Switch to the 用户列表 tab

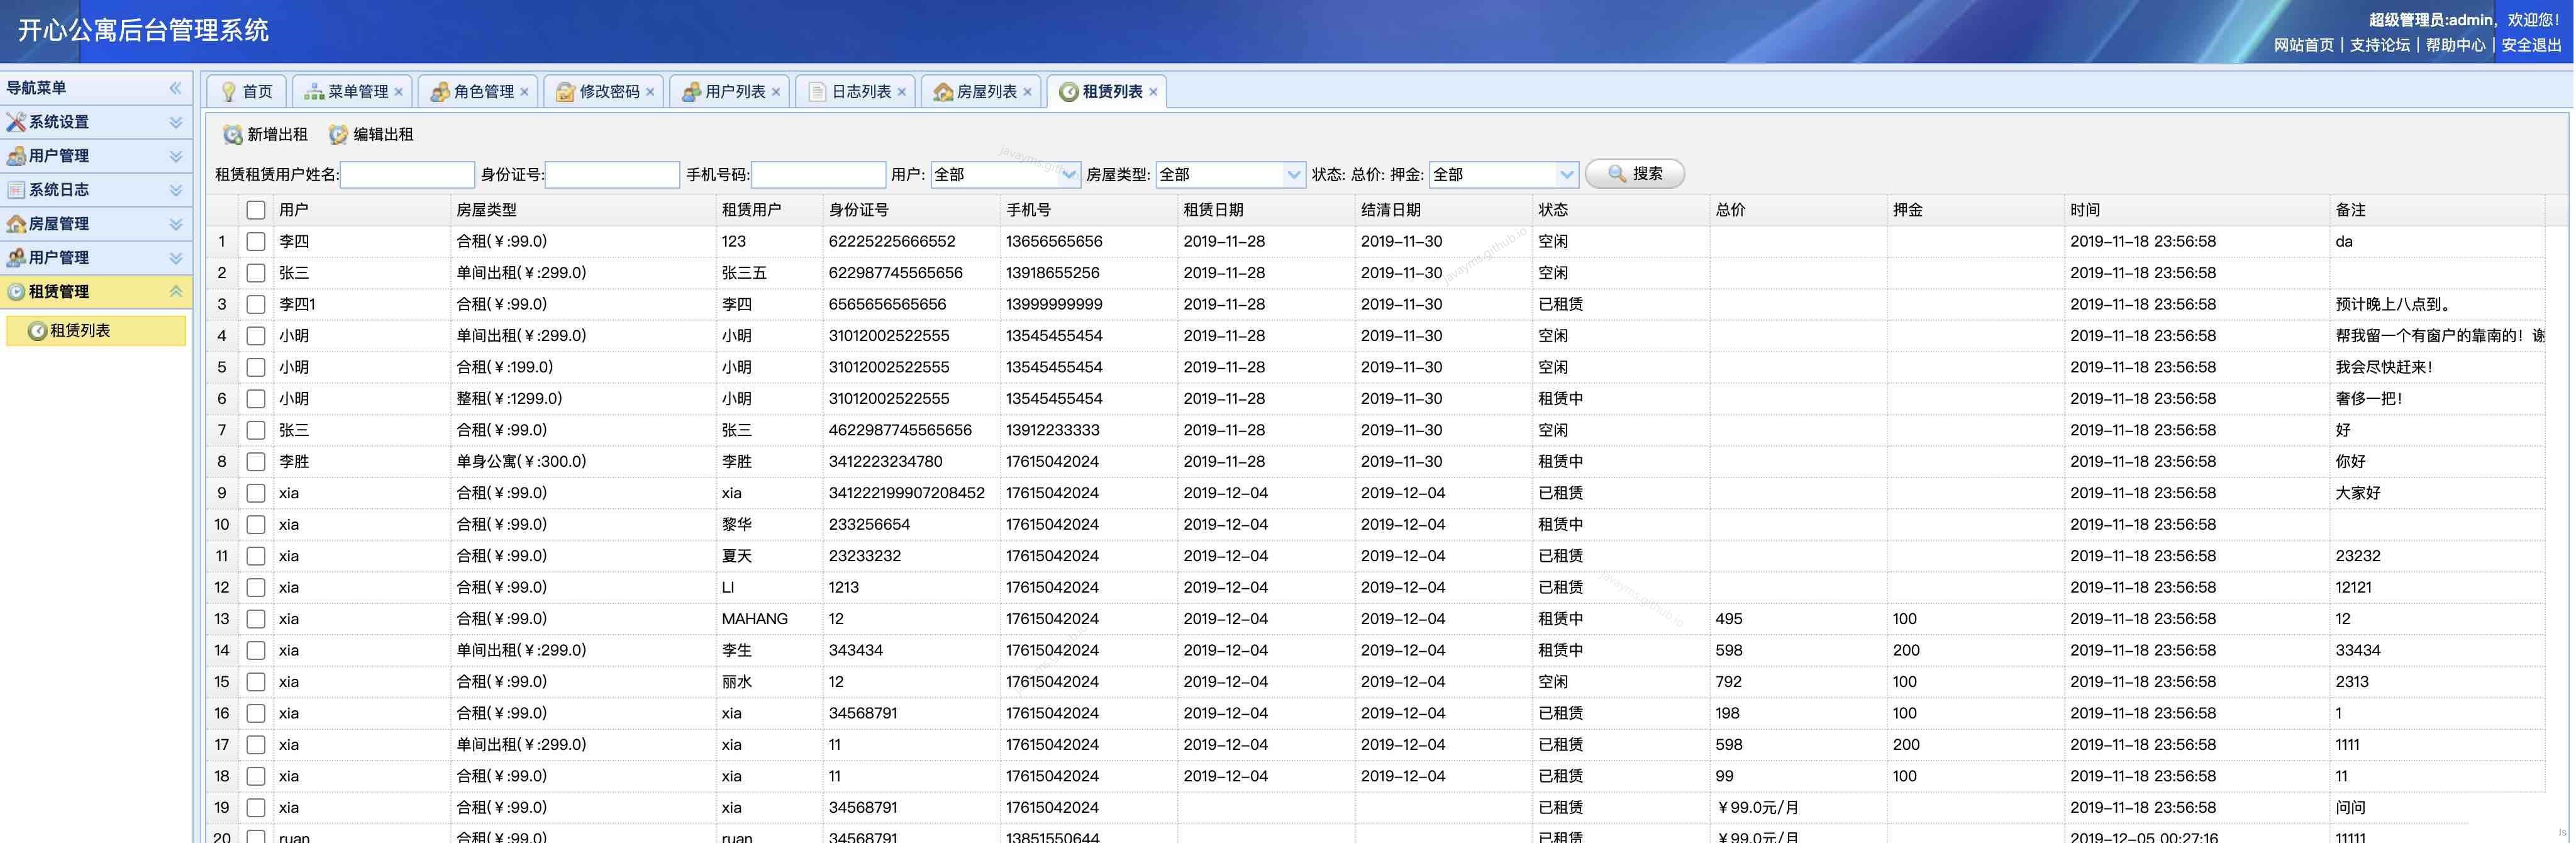tap(734, 92)
